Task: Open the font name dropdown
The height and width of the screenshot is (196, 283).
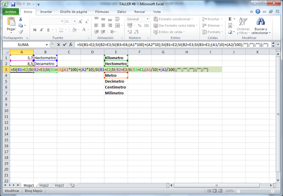Action: point(62,21)
